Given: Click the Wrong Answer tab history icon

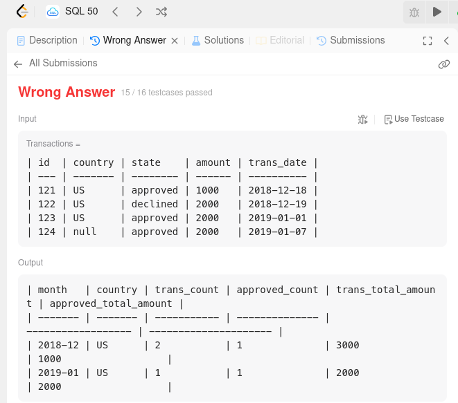Looking at the screenshot, I should point(95,41).
